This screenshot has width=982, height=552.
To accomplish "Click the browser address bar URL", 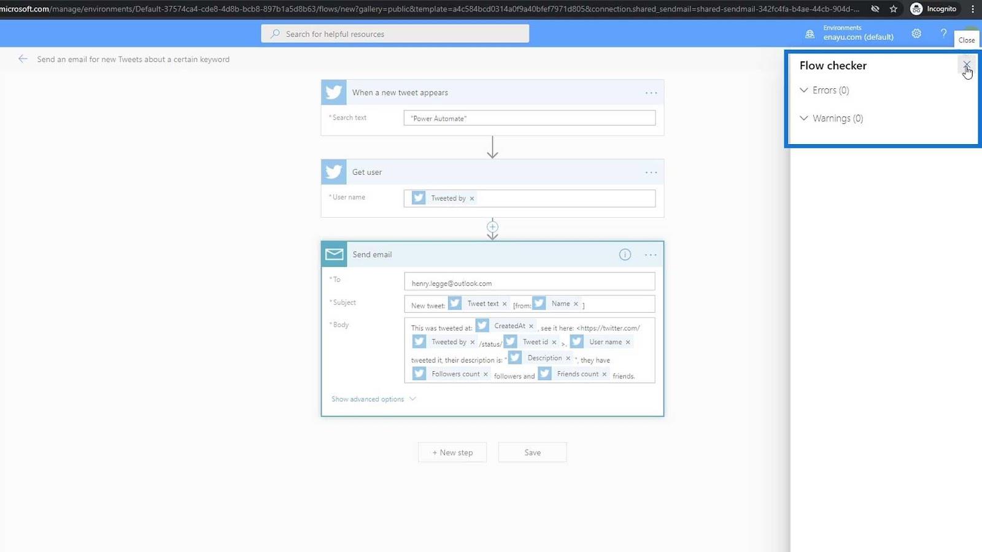I will pos(430,9).
